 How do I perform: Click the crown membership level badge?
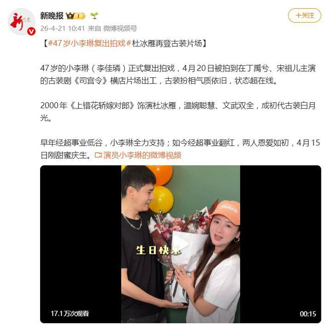[75, 16]
